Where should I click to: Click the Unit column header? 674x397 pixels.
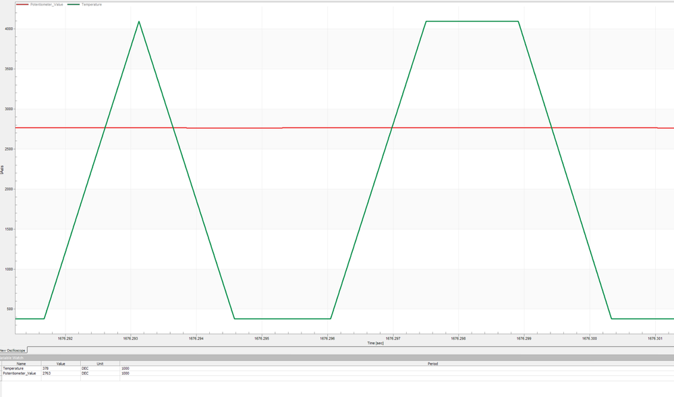(x=100, y=363)
